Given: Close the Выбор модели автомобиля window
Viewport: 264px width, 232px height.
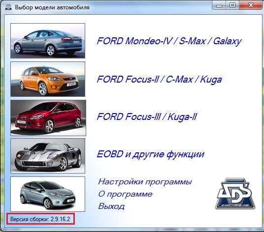Looking at the screenshot, I should 251,5.
